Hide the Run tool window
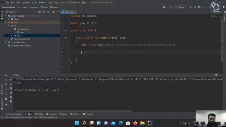The width and height of the screenshot is (226, 127). pyautogui.click(x=221, y=75)
